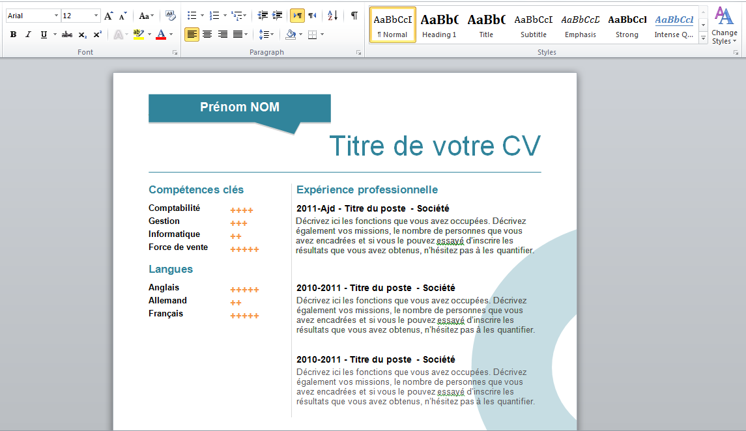The width and height of the screenshot is (746, 431).
Task: Apply the Heading 1 style
Action: pos(439,25)
